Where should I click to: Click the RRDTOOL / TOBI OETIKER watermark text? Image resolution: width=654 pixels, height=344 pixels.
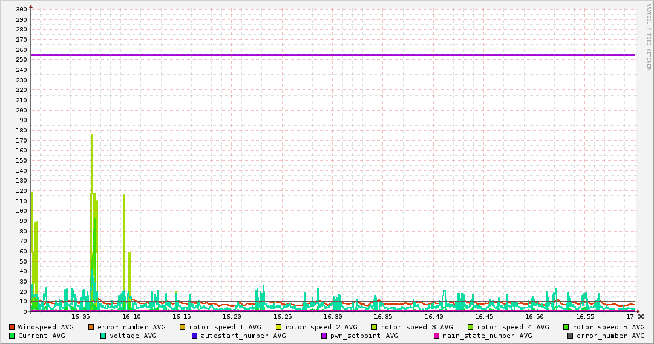(x=649, y=36)
